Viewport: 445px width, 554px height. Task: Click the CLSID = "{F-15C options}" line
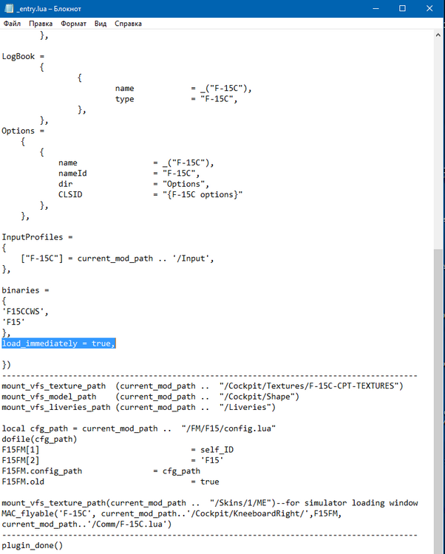click(x=151, y=195)
